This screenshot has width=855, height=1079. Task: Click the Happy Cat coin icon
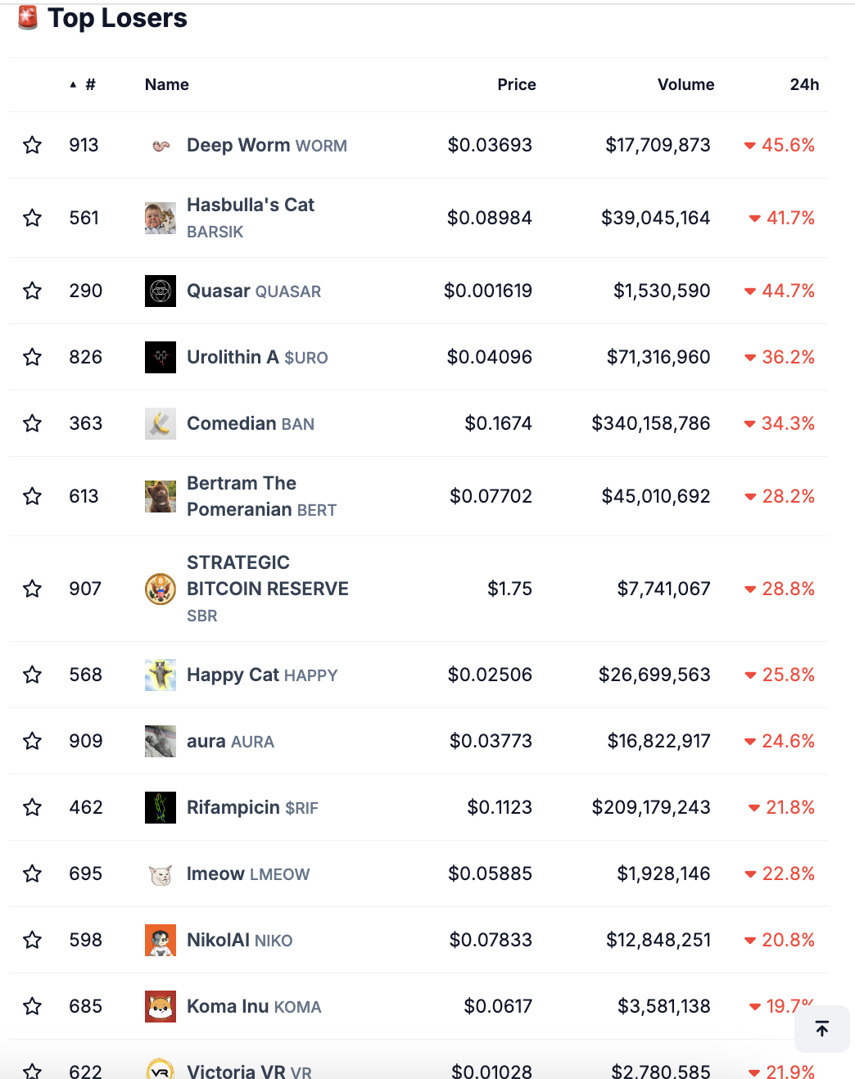coord(161,675)
